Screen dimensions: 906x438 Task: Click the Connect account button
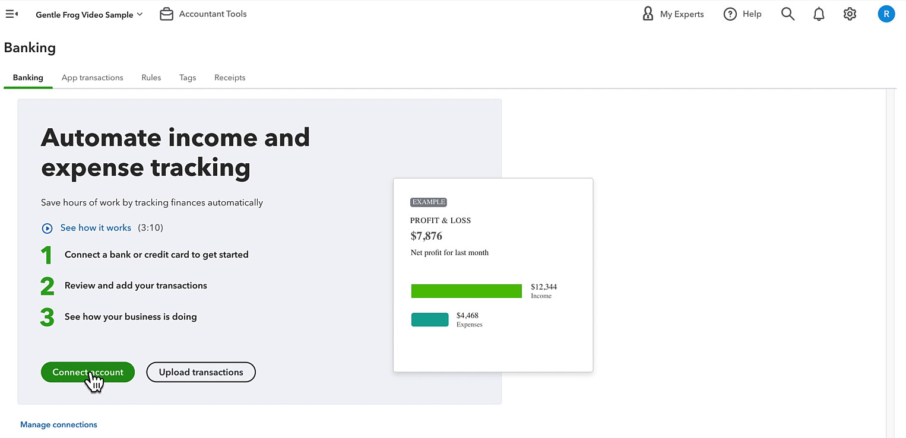click(88, 372)
